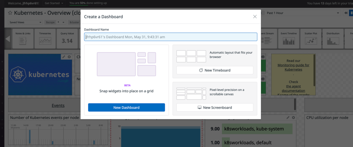Open the Past 1 Hour time range dropdown

(303, 13)
